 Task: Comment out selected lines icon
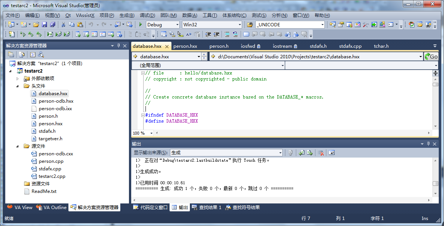[x=227, y=34]
